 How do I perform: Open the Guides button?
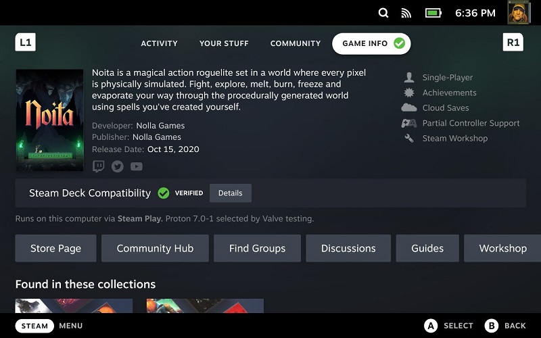click(x=427, y=248)
